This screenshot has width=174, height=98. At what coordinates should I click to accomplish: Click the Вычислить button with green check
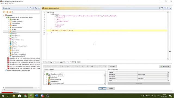pyautogui.click(x=165, y=66)
